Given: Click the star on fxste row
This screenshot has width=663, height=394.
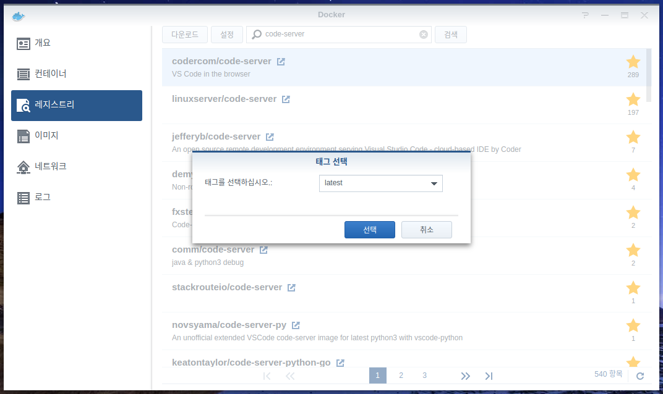Looking at the screenshot, I should click(633, 212).
